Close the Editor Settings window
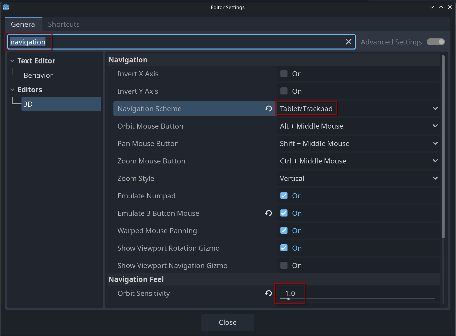Viewport: 456px width, 336px height. tap(450, 7)
